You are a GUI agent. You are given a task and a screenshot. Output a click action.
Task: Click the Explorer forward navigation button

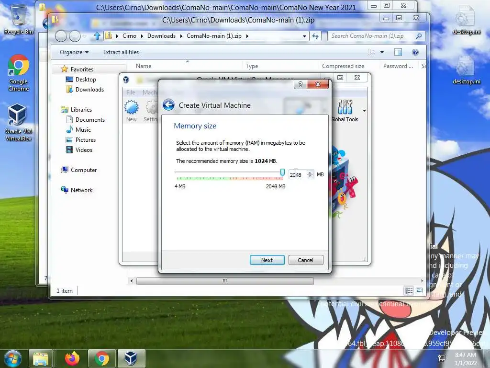tap(75, 36)
